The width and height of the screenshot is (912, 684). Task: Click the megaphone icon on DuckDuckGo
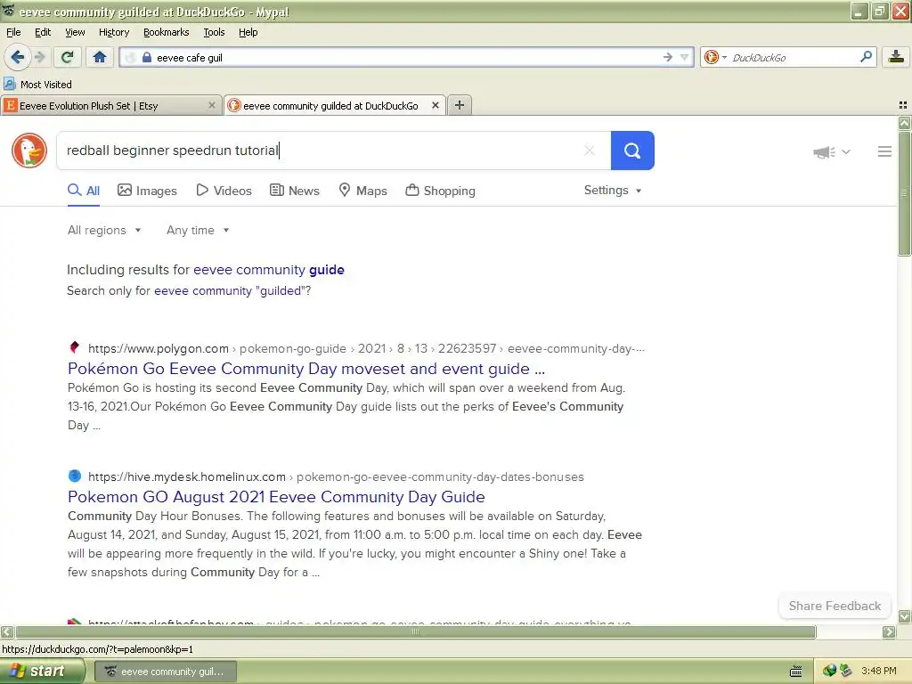[x=824, y=151]
